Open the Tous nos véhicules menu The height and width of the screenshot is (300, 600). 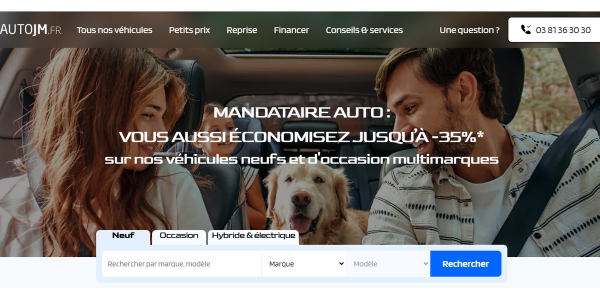click(114, 30)
